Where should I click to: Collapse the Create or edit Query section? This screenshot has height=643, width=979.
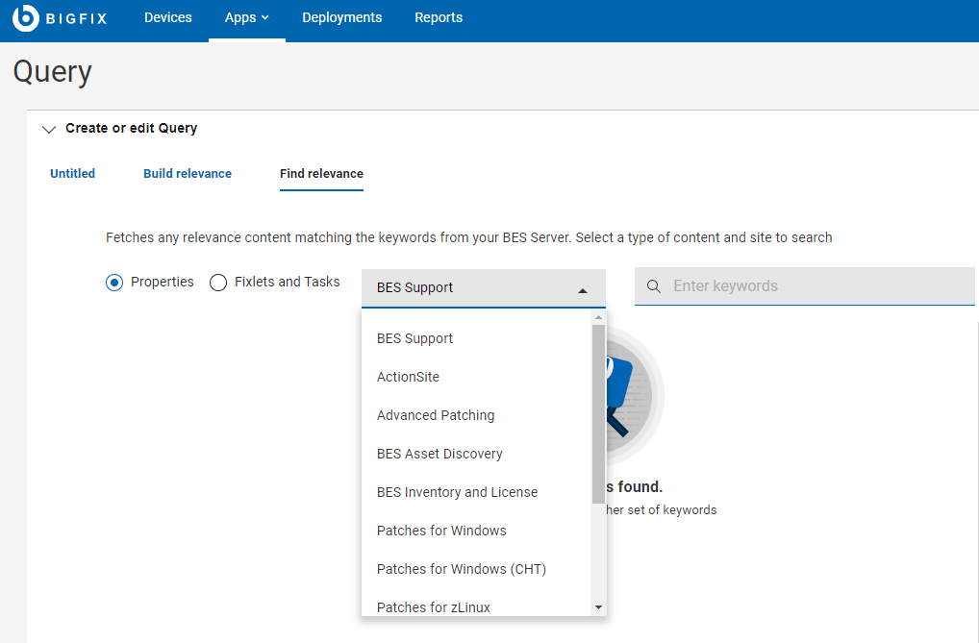pyautogui.click(x=50, y=129)
